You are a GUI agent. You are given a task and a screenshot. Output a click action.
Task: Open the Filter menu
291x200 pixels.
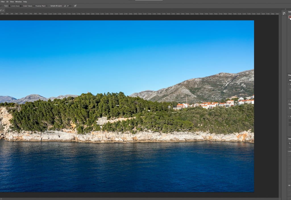tap(3, 2)
